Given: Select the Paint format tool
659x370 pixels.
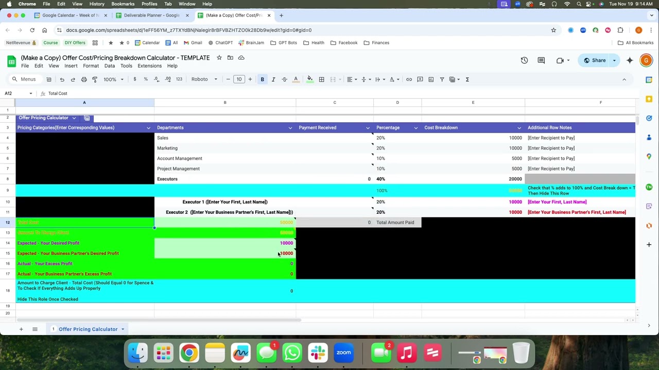Looking at the screenshot, I should [95, 79].
